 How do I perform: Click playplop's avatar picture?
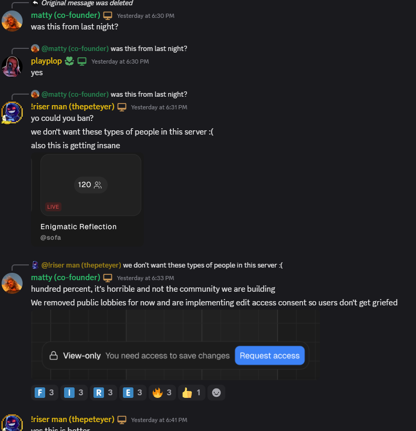12,67
